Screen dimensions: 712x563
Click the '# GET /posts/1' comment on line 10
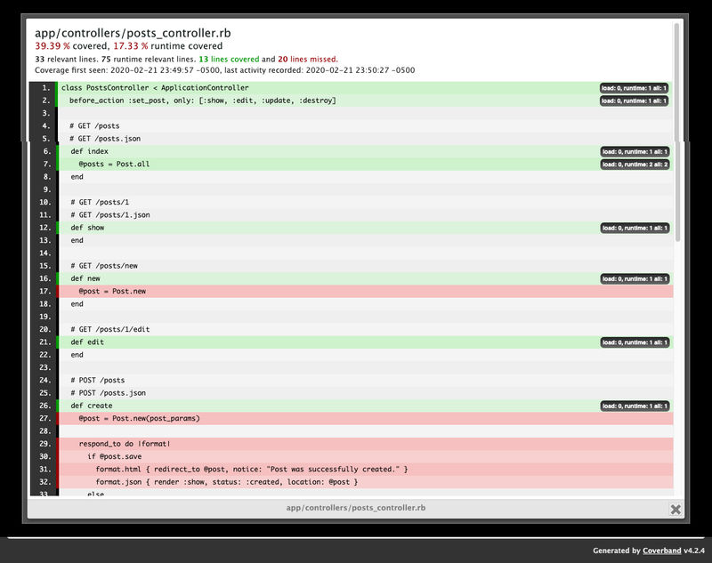click(365, 202)
